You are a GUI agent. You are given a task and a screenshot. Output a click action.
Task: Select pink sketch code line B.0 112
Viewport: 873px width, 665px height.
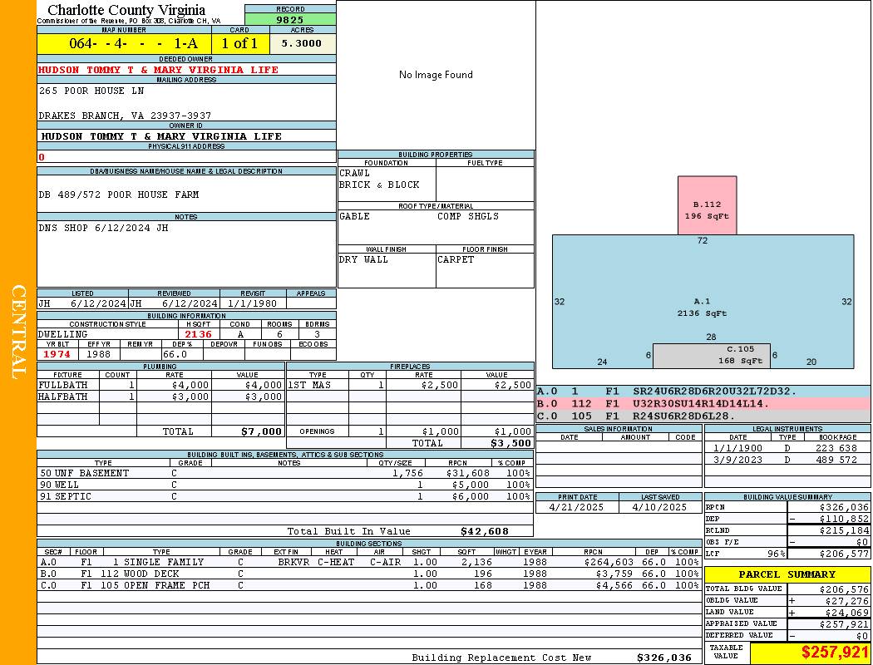703,403
